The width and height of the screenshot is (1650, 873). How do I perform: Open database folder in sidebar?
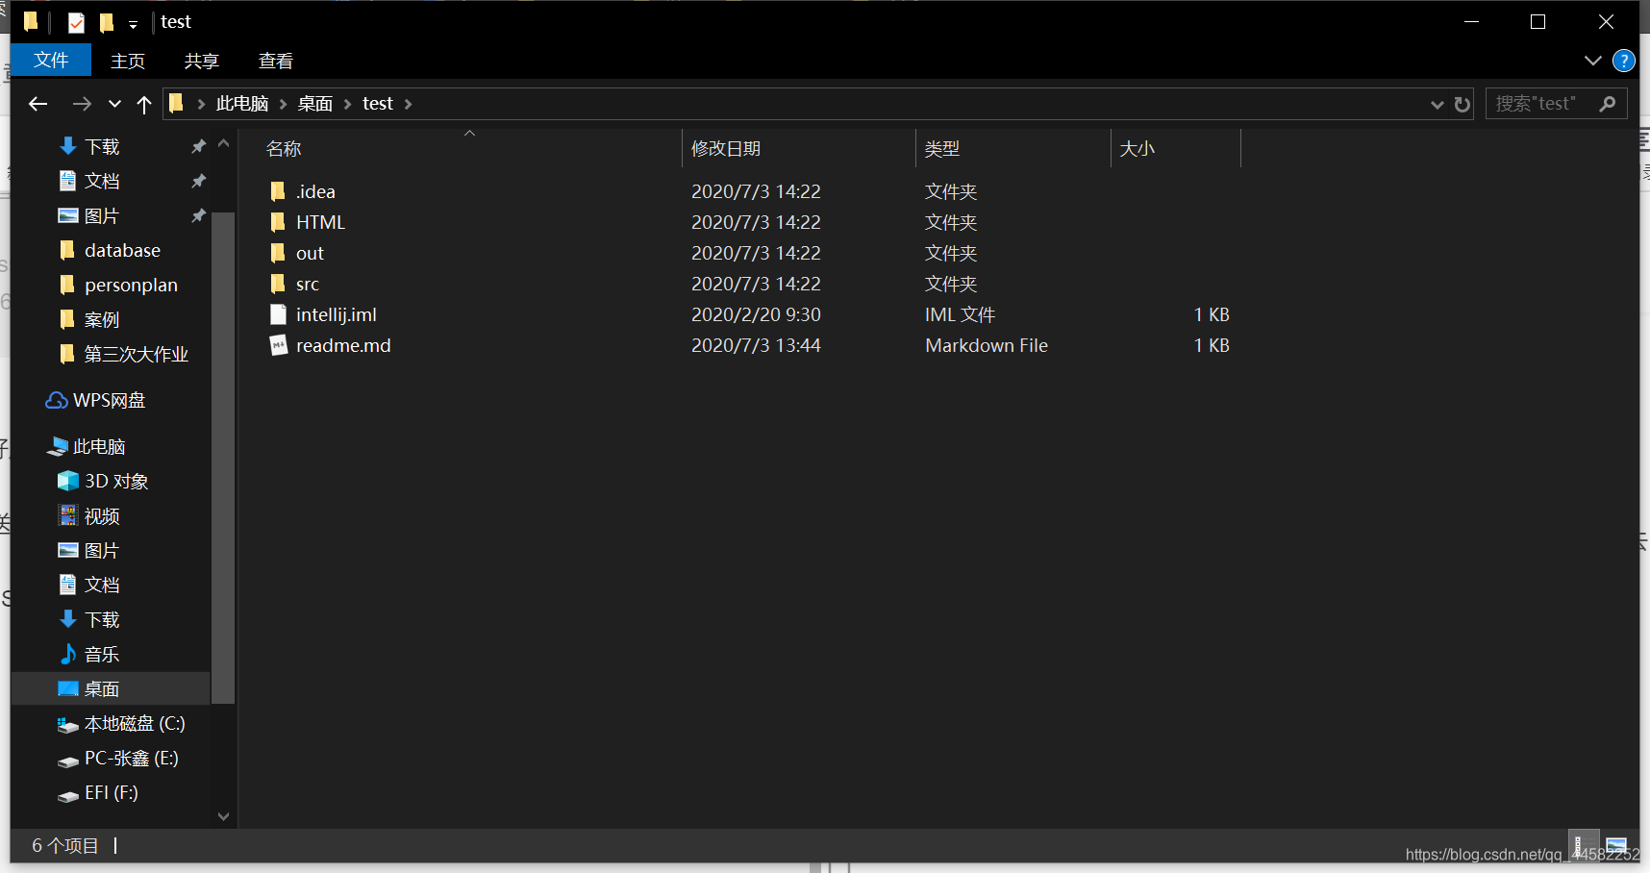pos(122,250)
